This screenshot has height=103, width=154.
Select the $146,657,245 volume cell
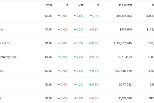[123, 43]
